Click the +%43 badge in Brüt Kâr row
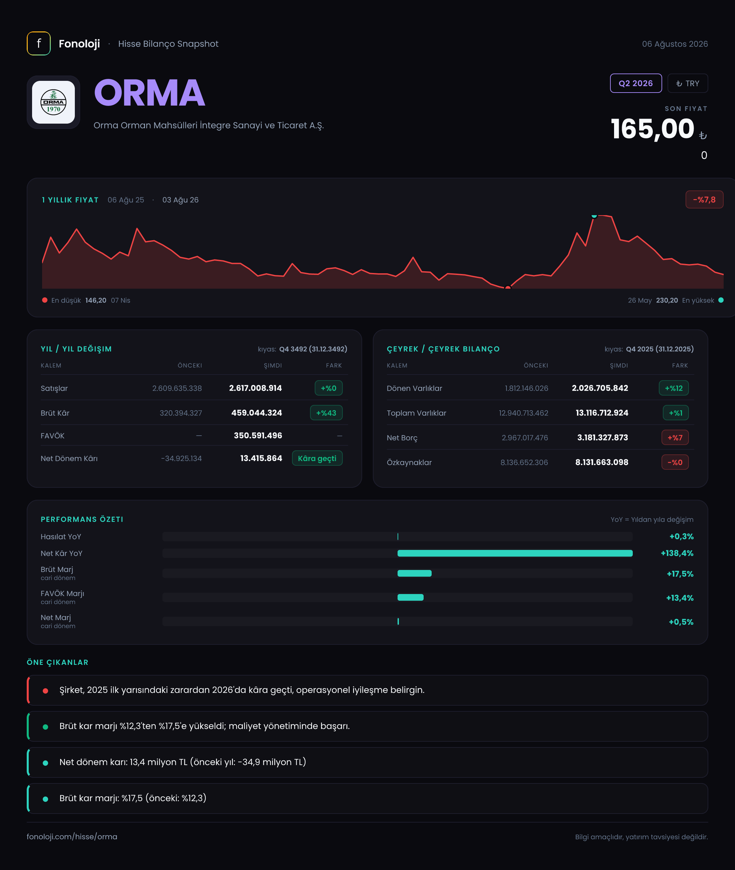Image resolution: width=735 pixels, height=870 pixels. [x=326, y=413]
